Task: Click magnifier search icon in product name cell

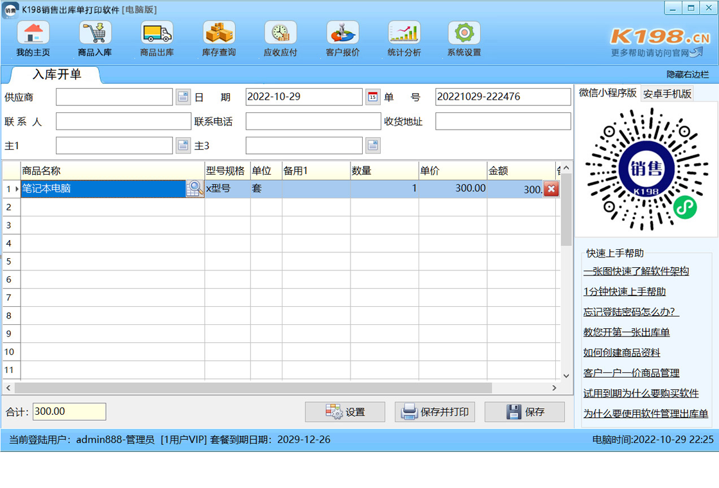Action: pos(195,189)
